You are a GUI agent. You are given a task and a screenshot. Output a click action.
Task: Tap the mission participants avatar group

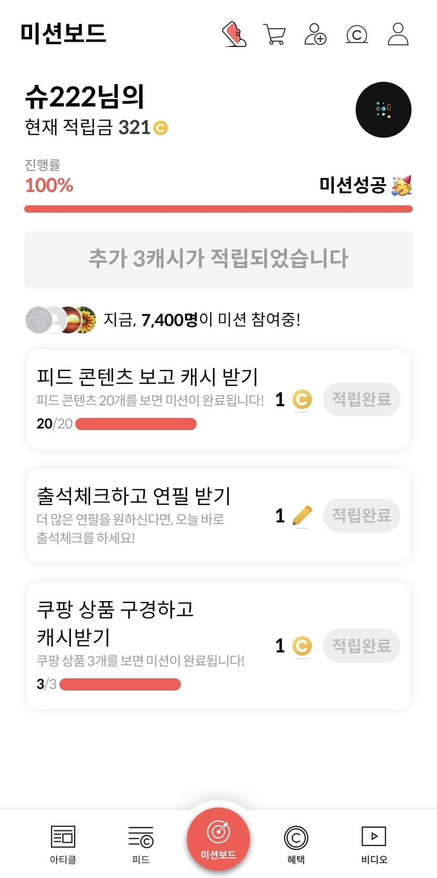[x=61, y=319]
